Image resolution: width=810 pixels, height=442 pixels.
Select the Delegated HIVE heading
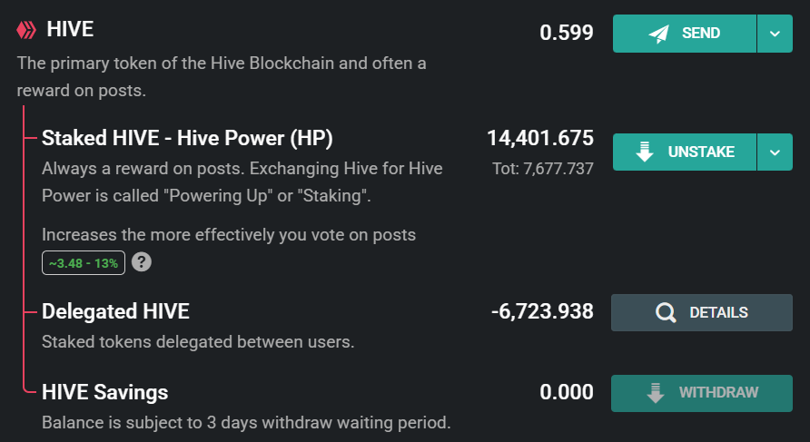point(115,311)
